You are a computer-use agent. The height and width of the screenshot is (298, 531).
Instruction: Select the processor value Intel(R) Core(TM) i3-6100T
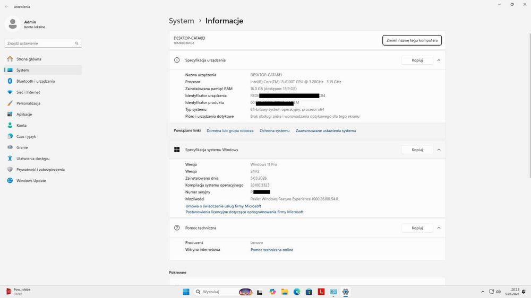(x=296, y=82)
